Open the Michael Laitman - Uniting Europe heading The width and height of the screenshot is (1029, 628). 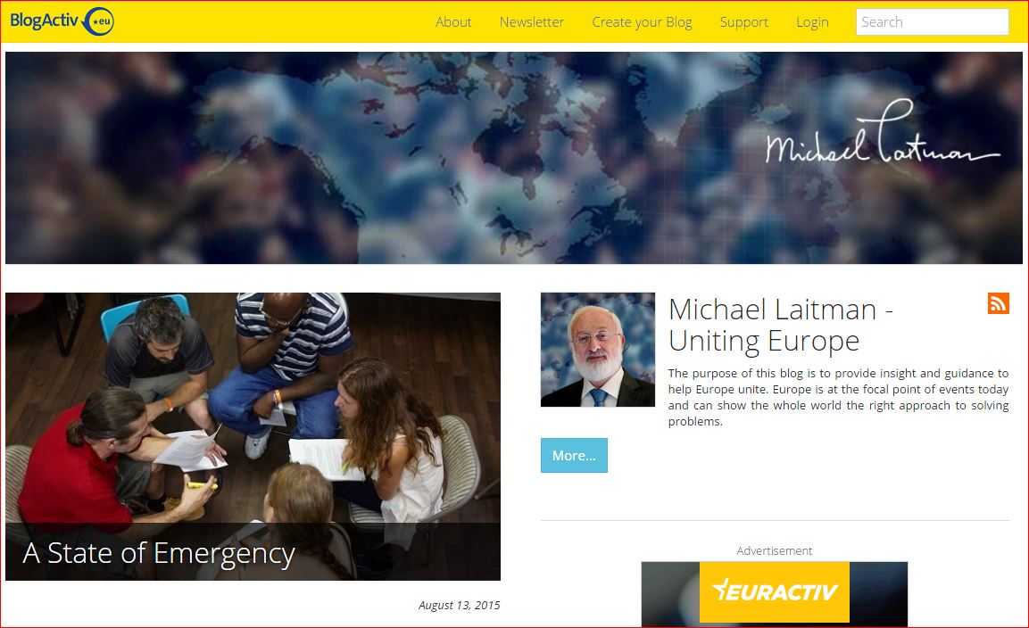point(781,325)
